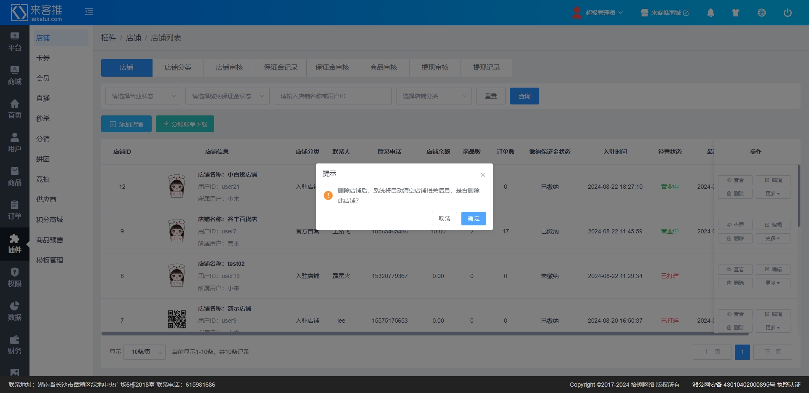Cancel deletion with the 取消 button

tap(444, 219)
